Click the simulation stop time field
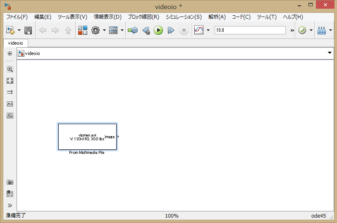This screenshot has width=337, height=223. click(250, 30)
